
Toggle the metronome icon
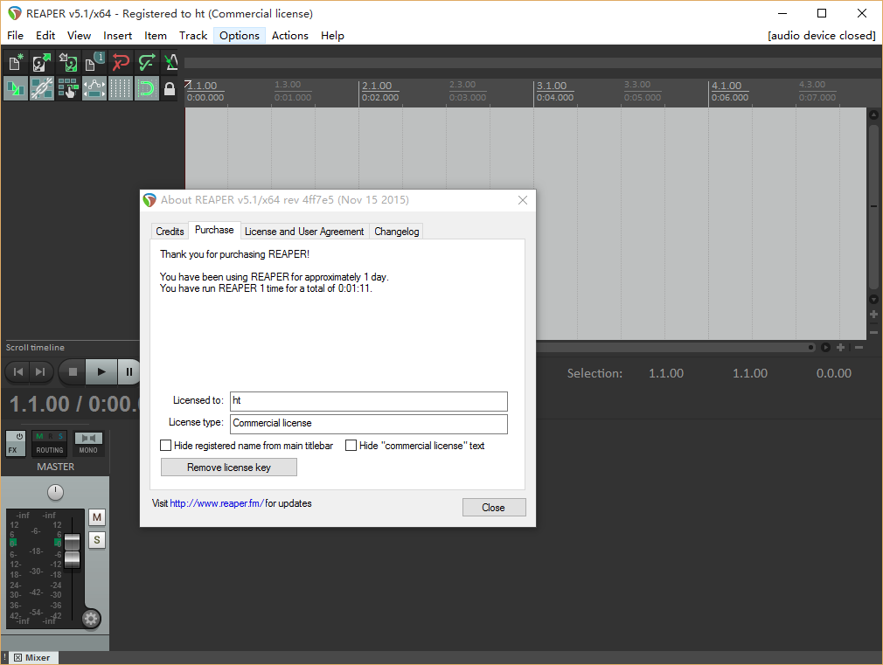[171, 62]
